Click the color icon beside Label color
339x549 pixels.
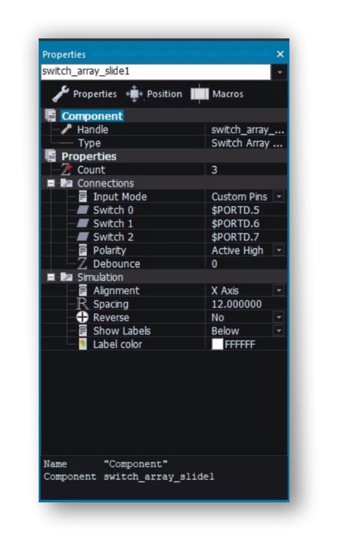82,344
